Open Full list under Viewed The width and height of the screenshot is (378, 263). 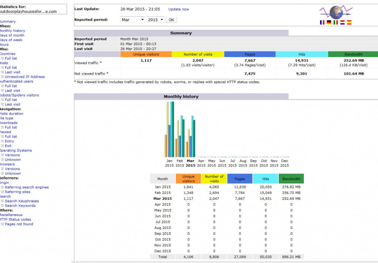(x=11, y=137)
